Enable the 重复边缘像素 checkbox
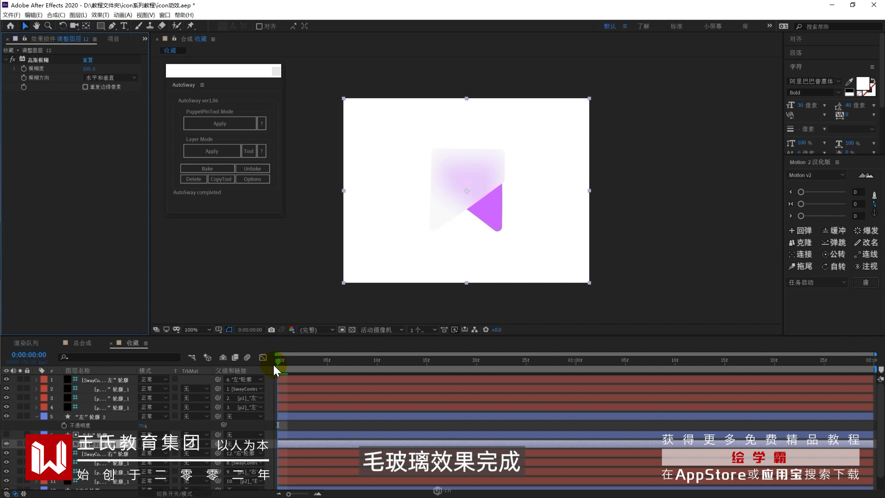 (85, 87)
